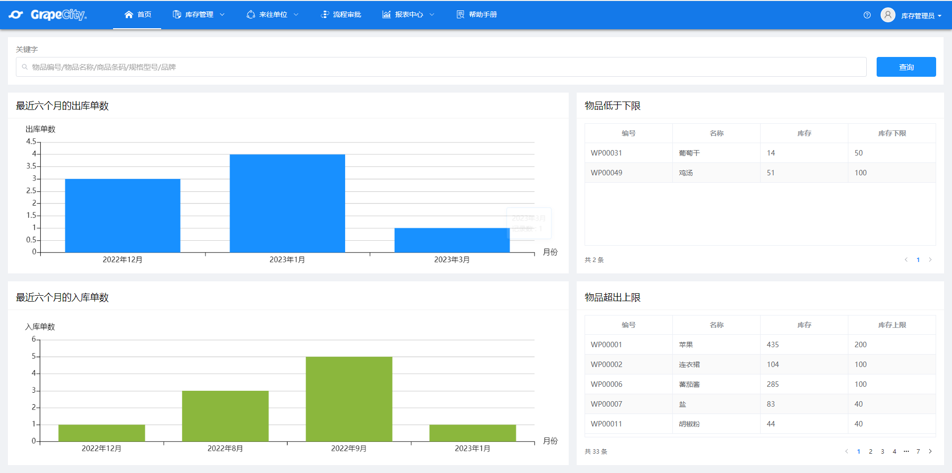
Task: Go to previous page in 物品超出上限 table
Action: click(846, 451)
